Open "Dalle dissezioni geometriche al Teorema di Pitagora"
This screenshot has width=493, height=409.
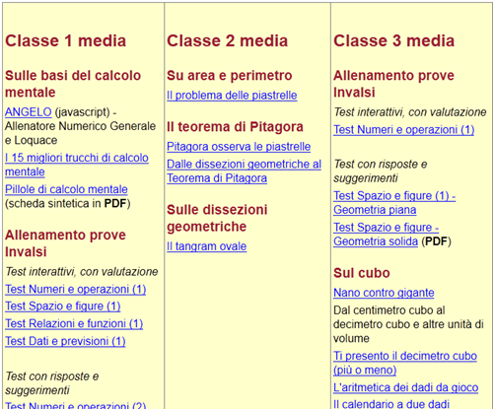[244, 170]
